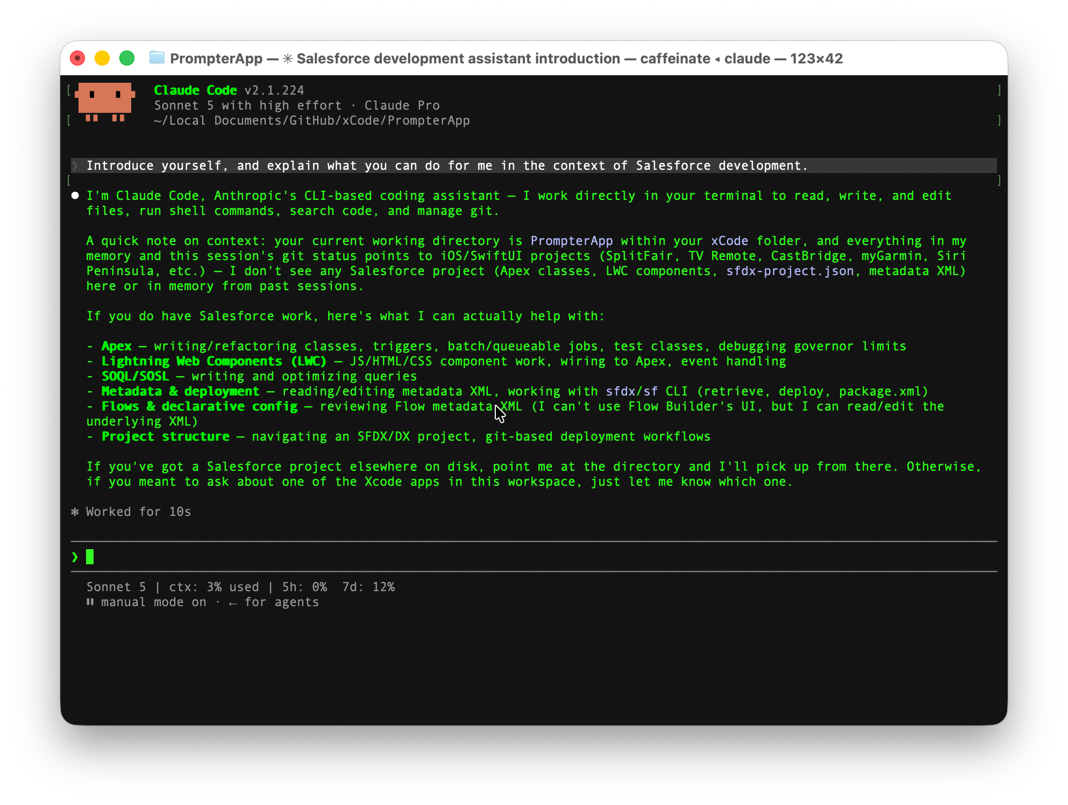Click the '7d: 12%' usage entry

[368, 587]
